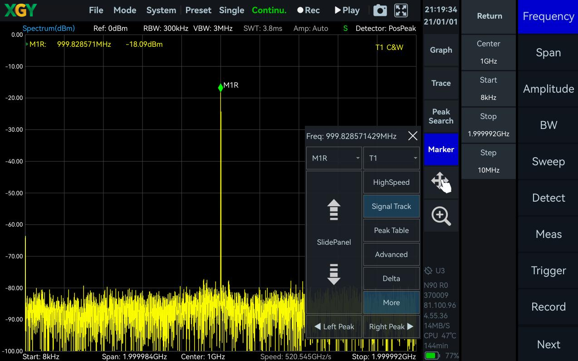The image size is (578, 361).
Task: Open the Peak Search side tab
Action: coord(441,116)
